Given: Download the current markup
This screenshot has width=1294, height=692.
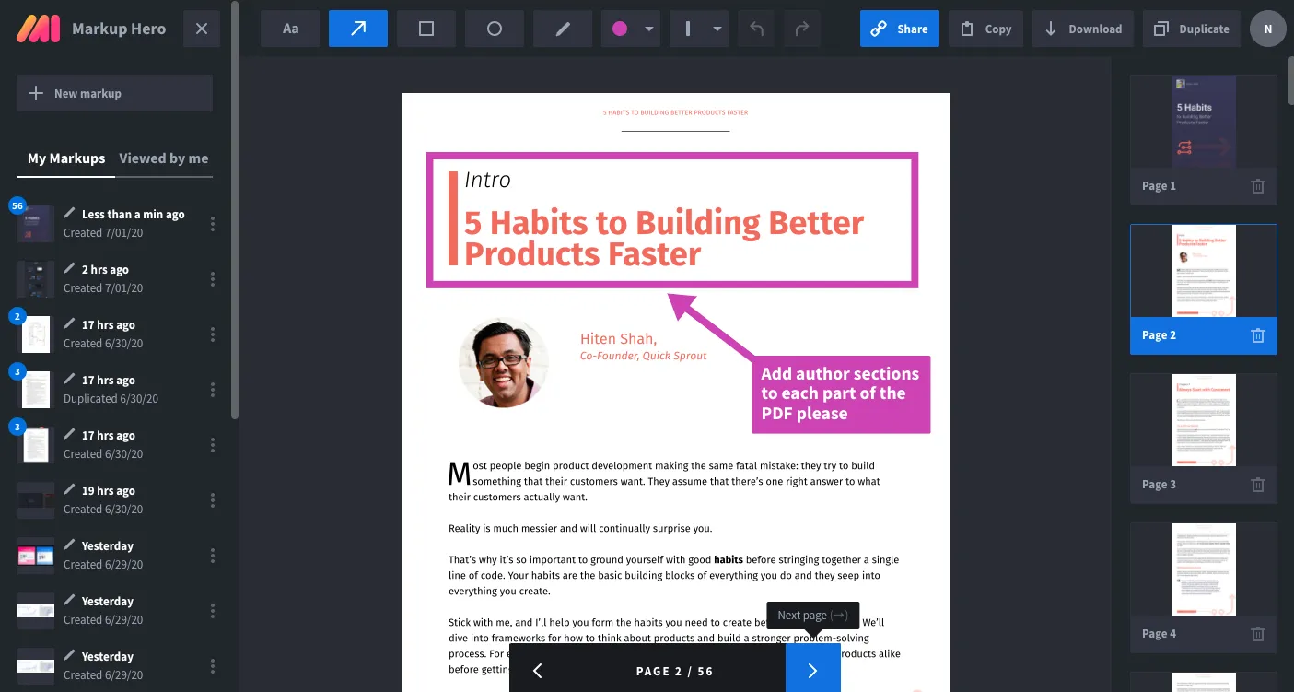Looking at the screenshot, I should 1082,29.
